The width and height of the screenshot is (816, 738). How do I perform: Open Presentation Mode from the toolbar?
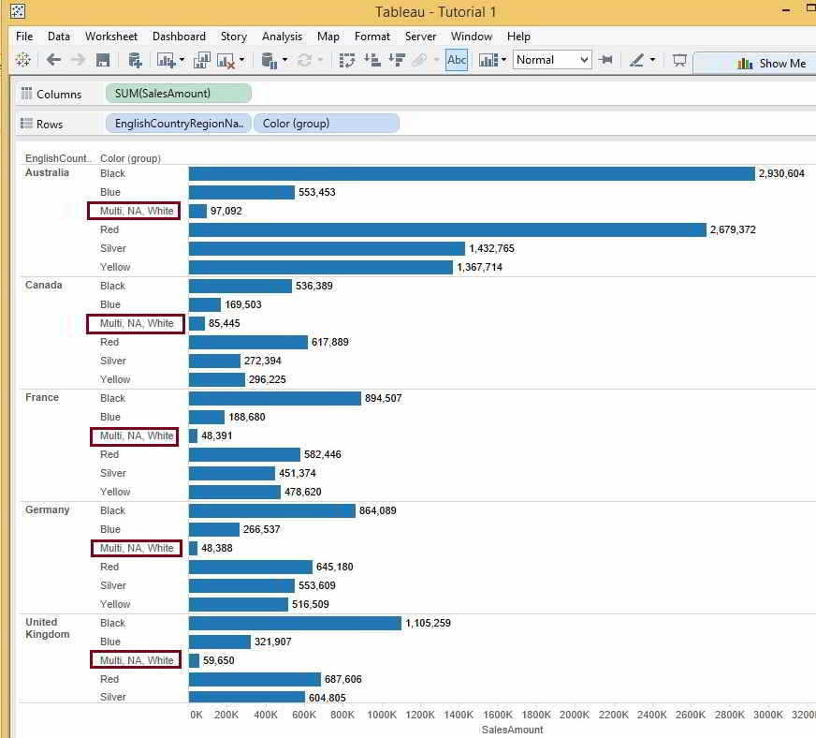click(679, 62)
